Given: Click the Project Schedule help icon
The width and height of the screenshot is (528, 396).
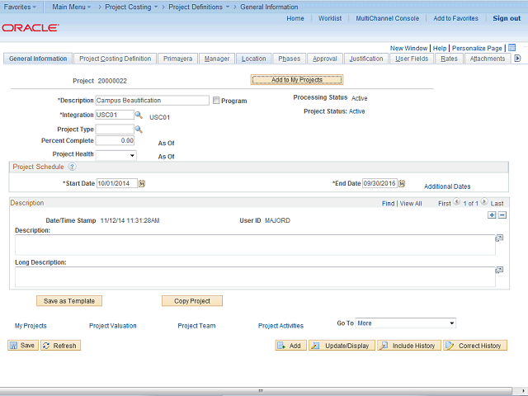Looking at the screenshot, I should coord(72,167).
